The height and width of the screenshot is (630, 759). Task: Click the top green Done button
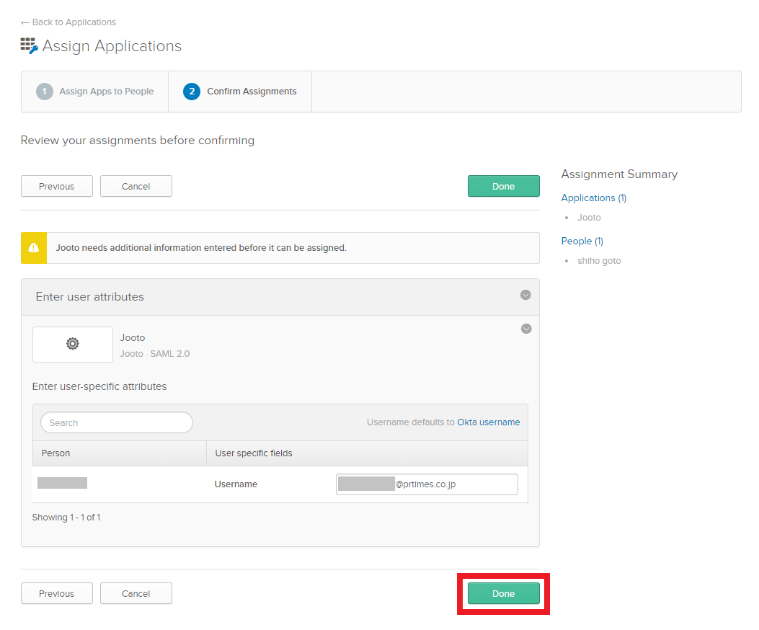(x=503, y=186)
